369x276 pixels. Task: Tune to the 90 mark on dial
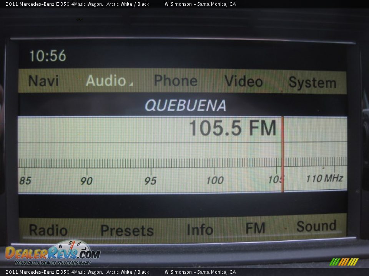click(x=86, y=180)
